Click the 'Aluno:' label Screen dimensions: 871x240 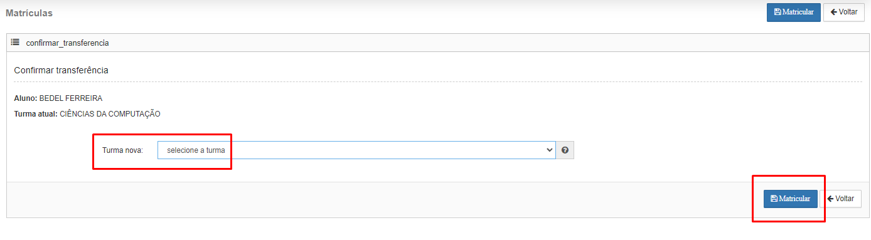[x=25, y=98]
